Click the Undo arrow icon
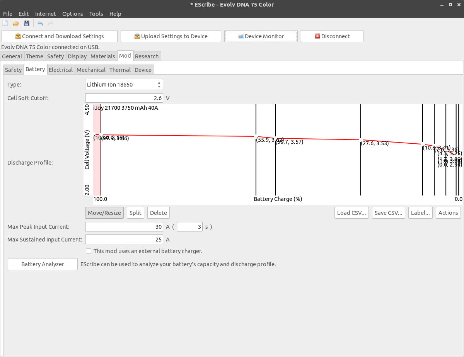The height and width of the screenshot is (357, 464). [x=40, y=24]
